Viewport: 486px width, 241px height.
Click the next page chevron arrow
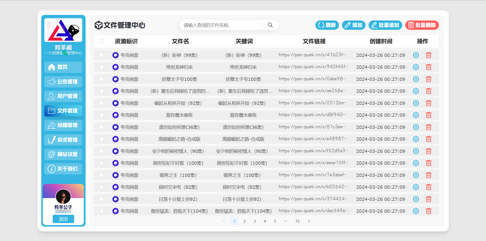[x=309, y=221]
